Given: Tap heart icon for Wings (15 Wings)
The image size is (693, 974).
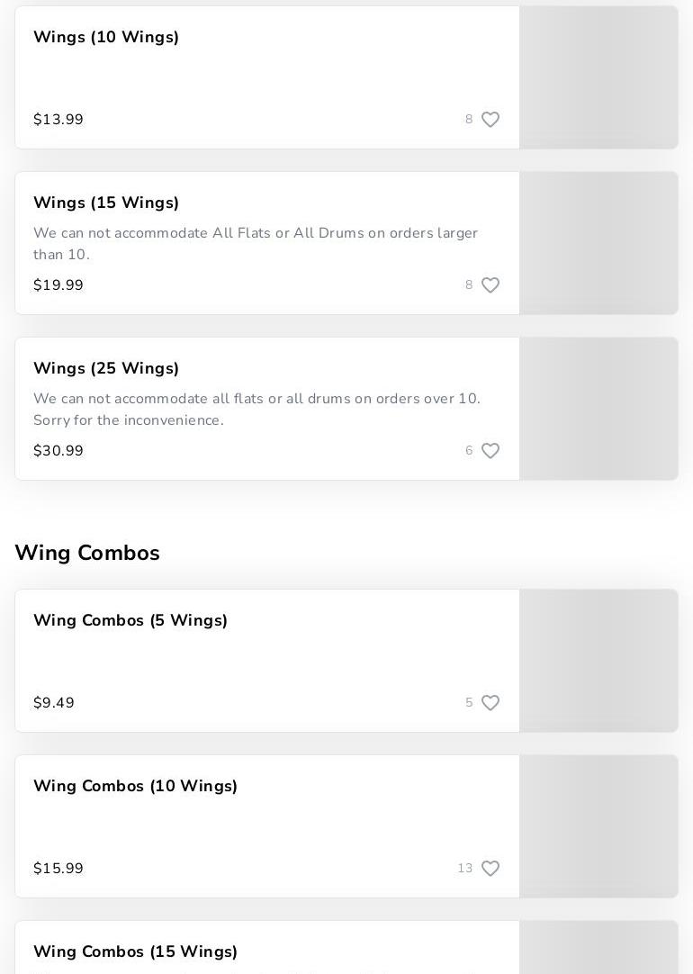Looking at the screenshot, I should pos(490,285).
